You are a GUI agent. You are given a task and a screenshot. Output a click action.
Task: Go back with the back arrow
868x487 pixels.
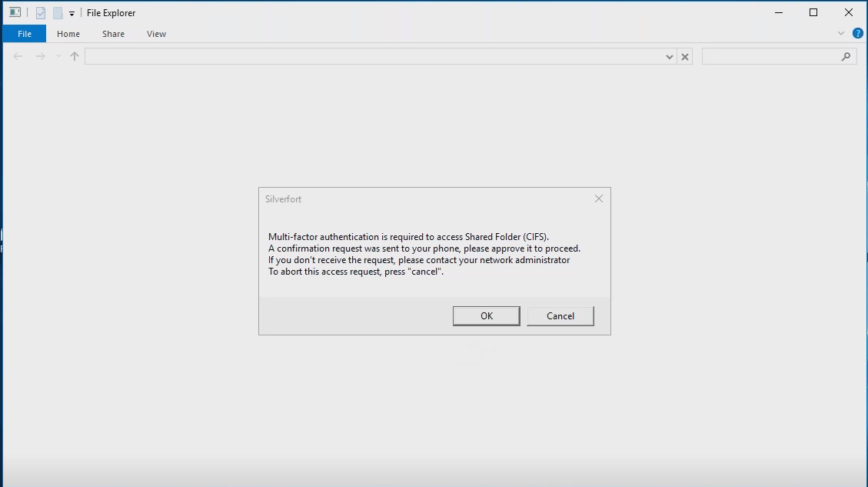pos(18,56)
